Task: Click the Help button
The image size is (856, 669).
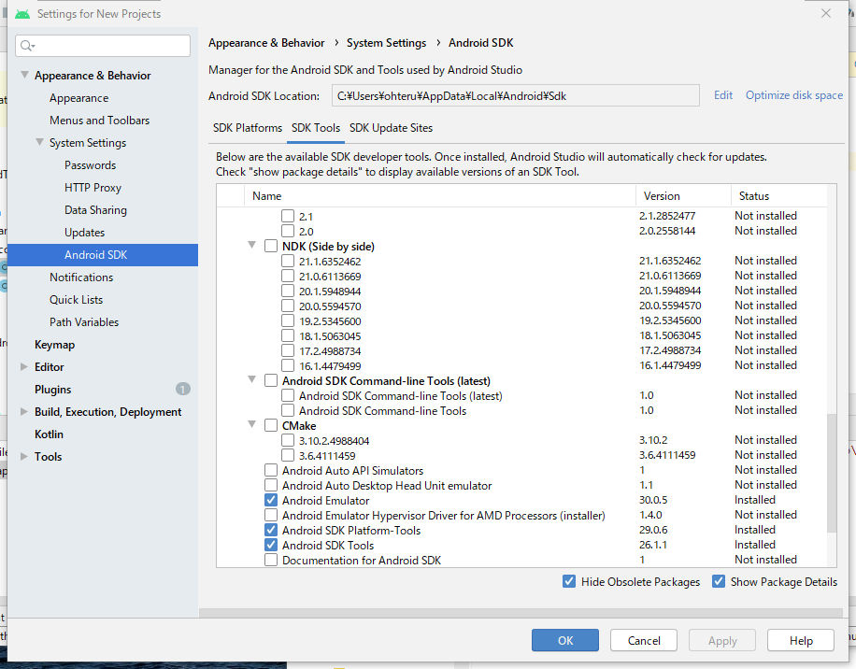Action: click(800, 640)
